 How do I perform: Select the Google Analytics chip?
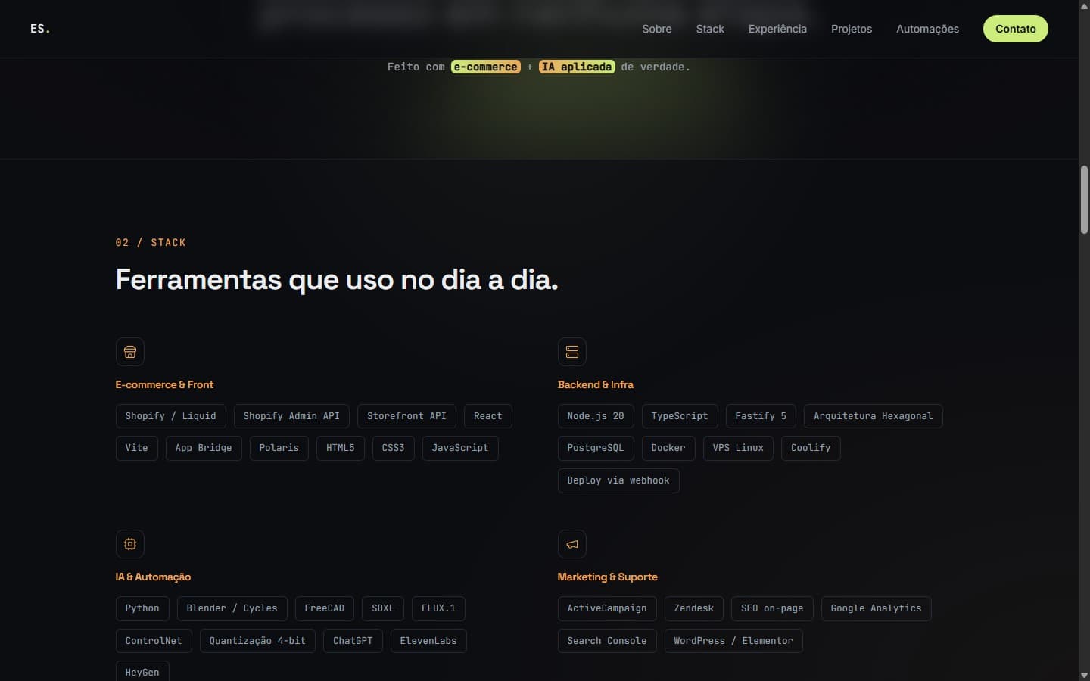click(876, 608)
